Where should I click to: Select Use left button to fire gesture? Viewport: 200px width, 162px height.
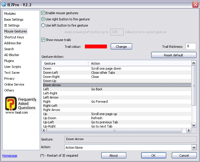[43, 25]
